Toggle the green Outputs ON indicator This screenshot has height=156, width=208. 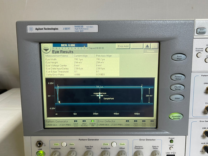click(x=93, y=121)
